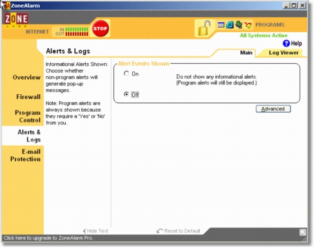Click the Zone Labs logo

pos(16,20)
